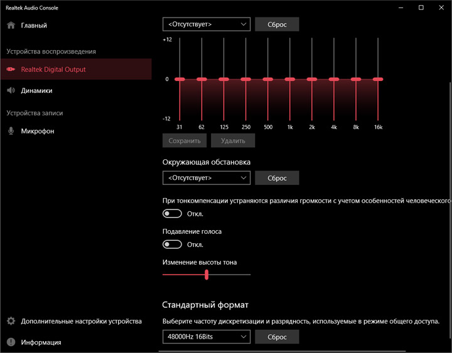Click Сброс next to Окружающая обстановка
The image size is (452, 353).
click(x=277, y=177)
